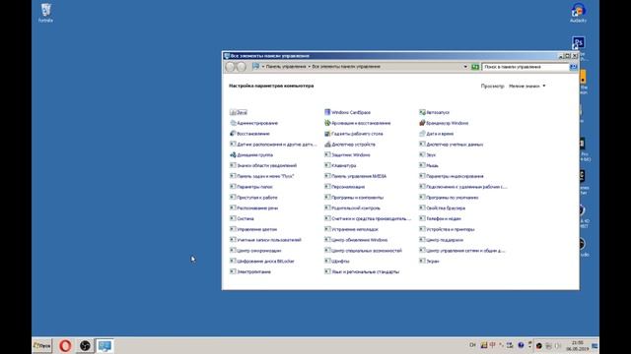Open Администрирование (Administrative Tools)
The height and width of the screenshot is (354, 631).
254,123
